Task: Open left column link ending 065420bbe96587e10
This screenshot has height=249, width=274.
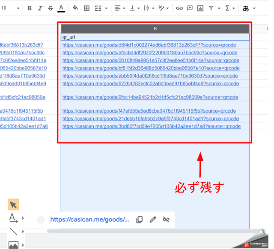Action: 23,68
